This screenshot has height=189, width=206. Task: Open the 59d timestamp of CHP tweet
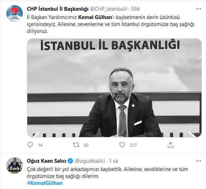(x=135, y=9)
